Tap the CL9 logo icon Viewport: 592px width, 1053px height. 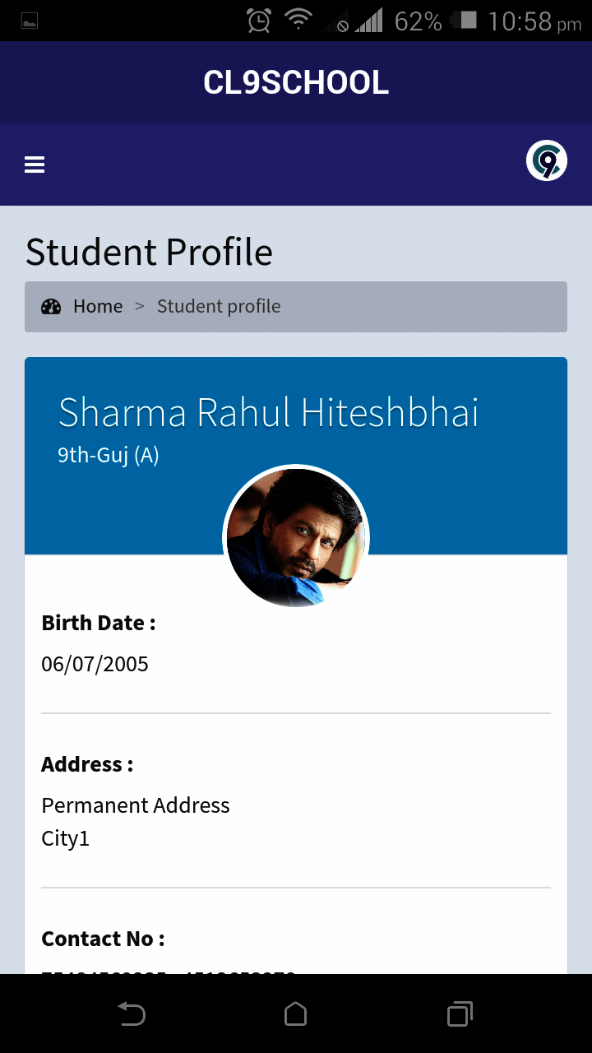click(x=547, y=160)
